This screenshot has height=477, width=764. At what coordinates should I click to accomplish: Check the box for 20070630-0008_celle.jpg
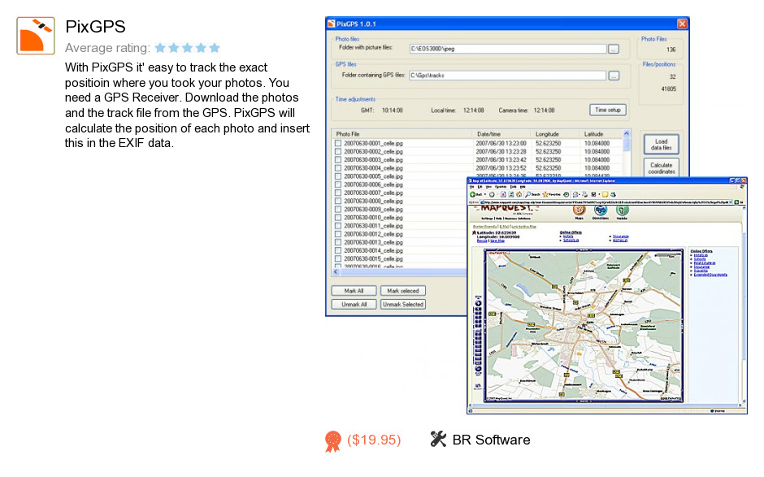pos(338,202)
